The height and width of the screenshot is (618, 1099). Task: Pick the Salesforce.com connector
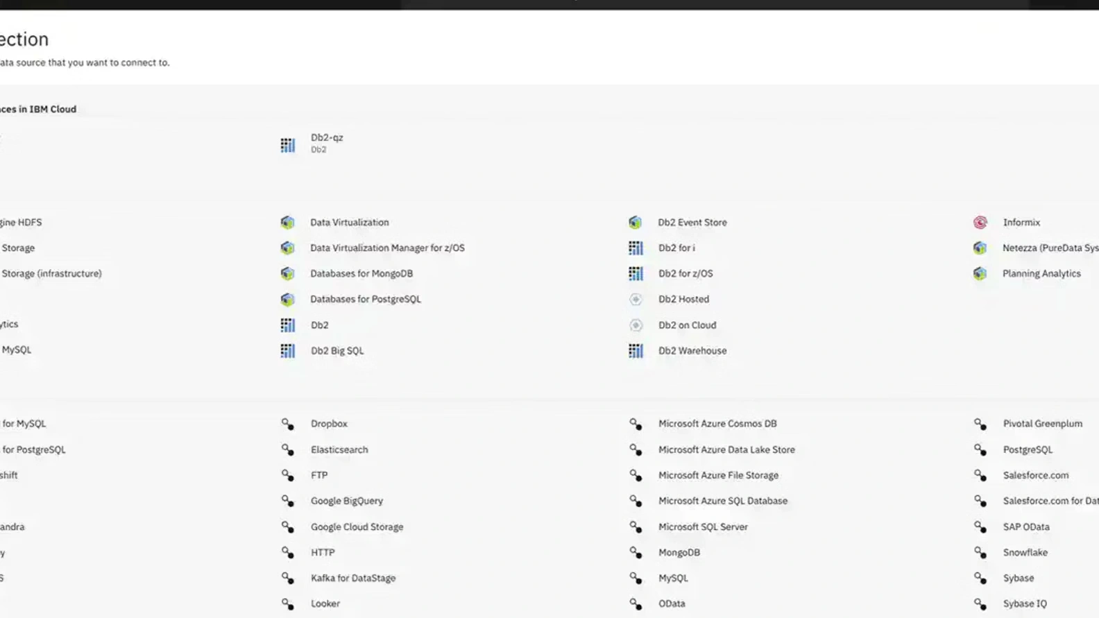[1035, 475]
